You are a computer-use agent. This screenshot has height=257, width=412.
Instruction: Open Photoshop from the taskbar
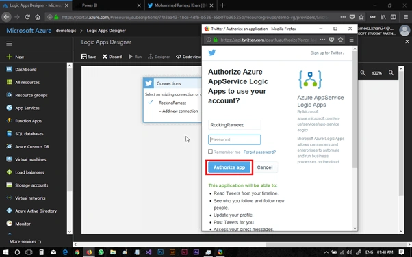click(x=160, y=252)
